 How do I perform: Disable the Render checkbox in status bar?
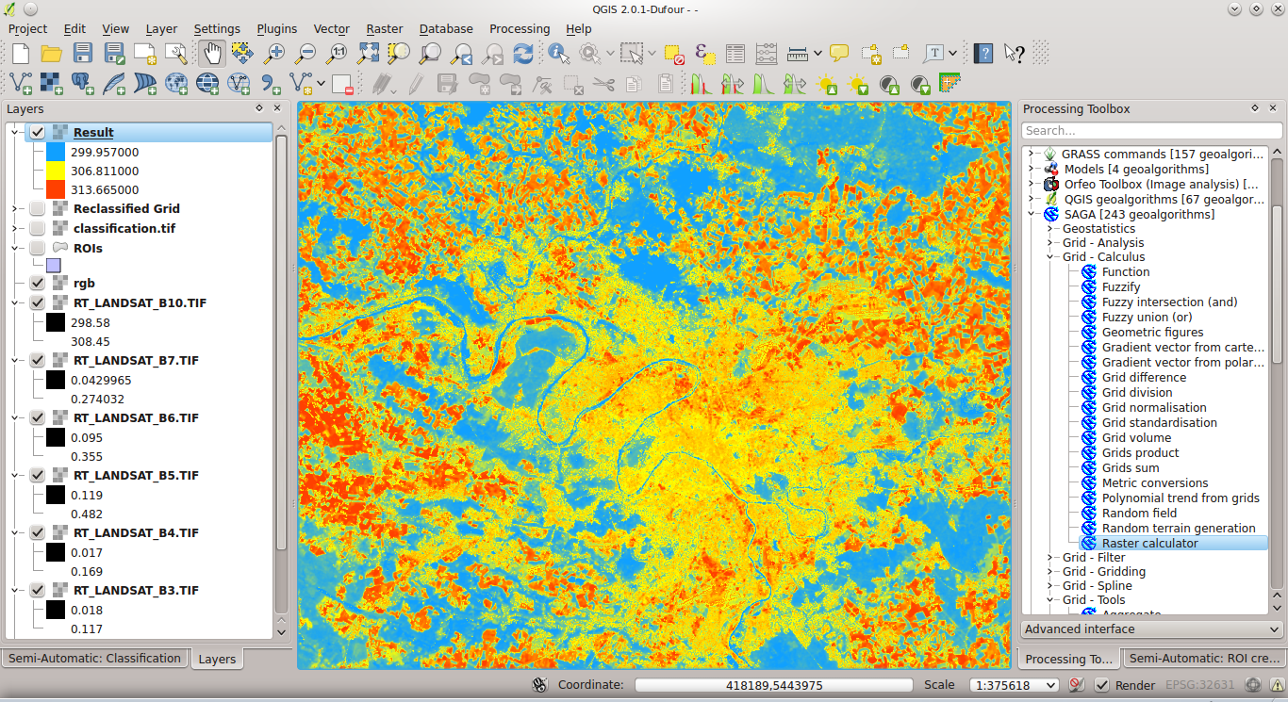(x=1100, y=685)
